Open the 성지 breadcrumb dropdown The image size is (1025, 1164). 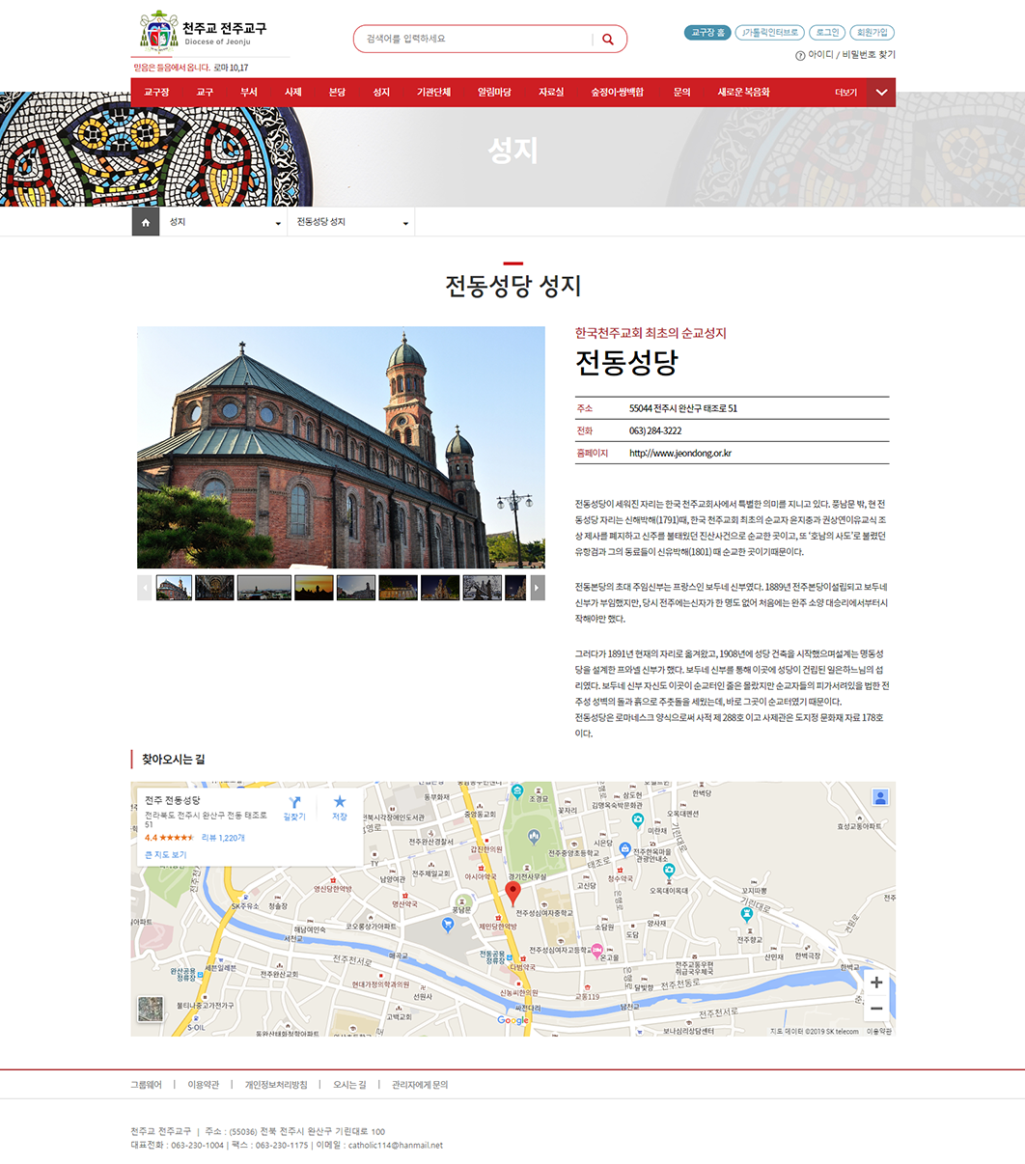[223, 223]
